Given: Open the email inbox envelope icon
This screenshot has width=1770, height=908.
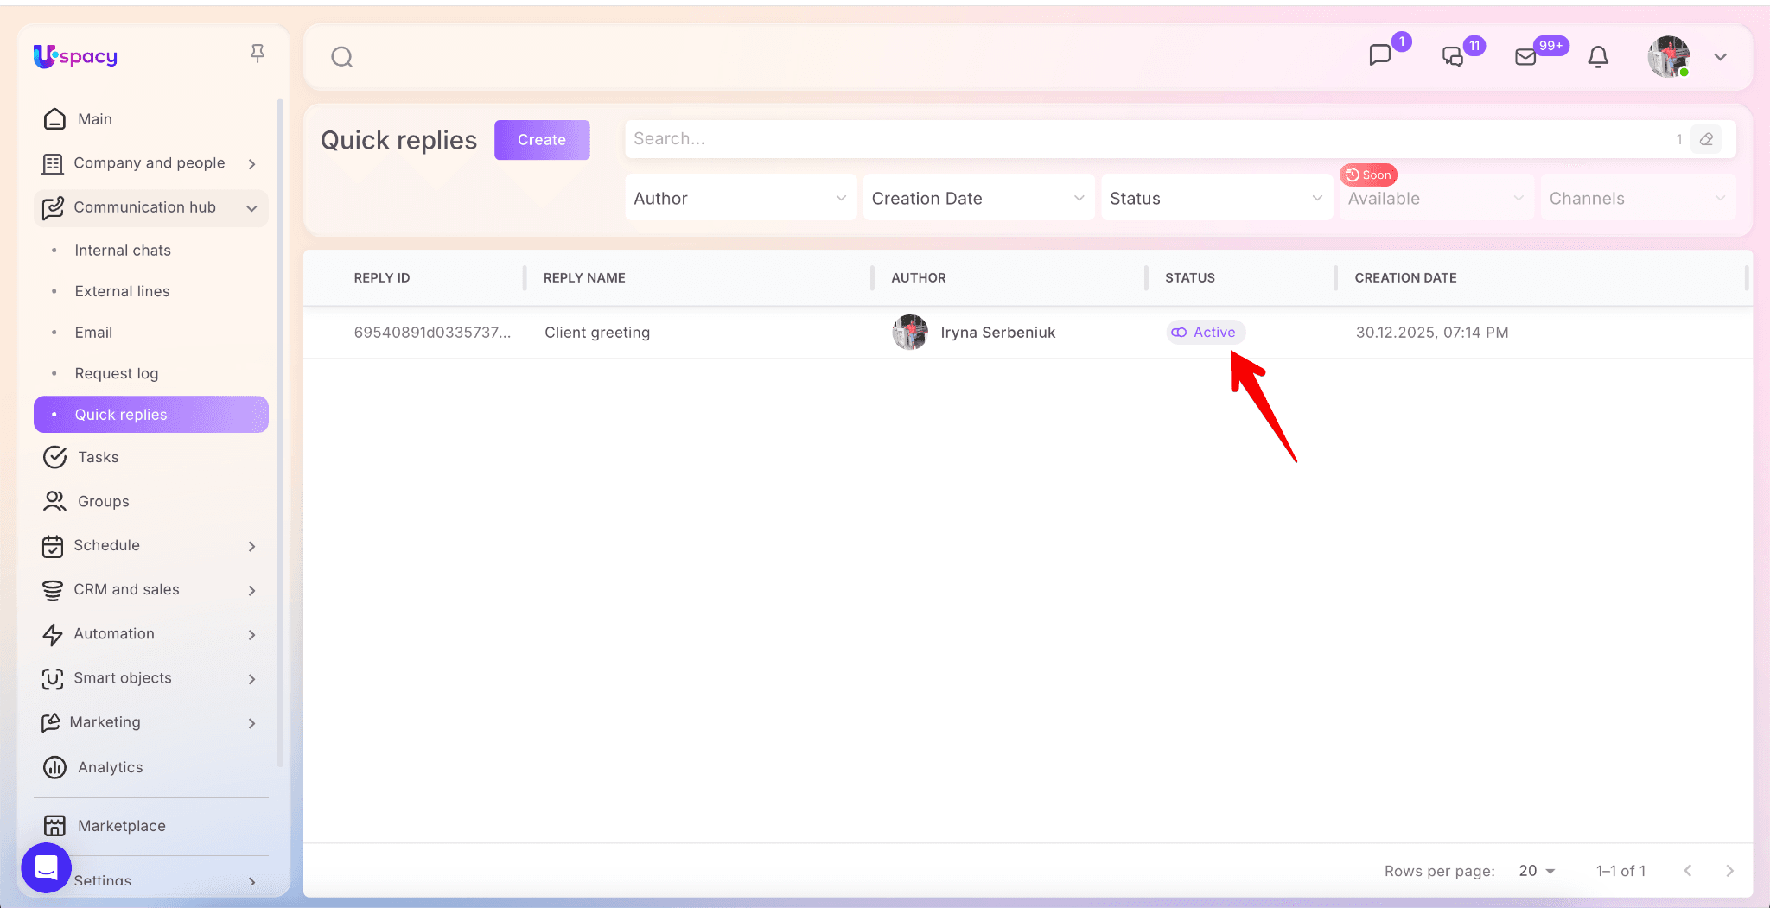Looking at the screenshot, I should [x=1525, y=57].
